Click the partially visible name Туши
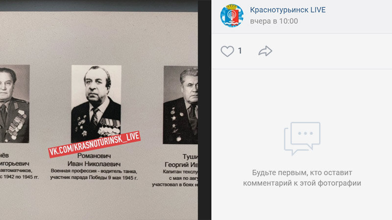This screenshot has height=220, width=392. [190, 156]
